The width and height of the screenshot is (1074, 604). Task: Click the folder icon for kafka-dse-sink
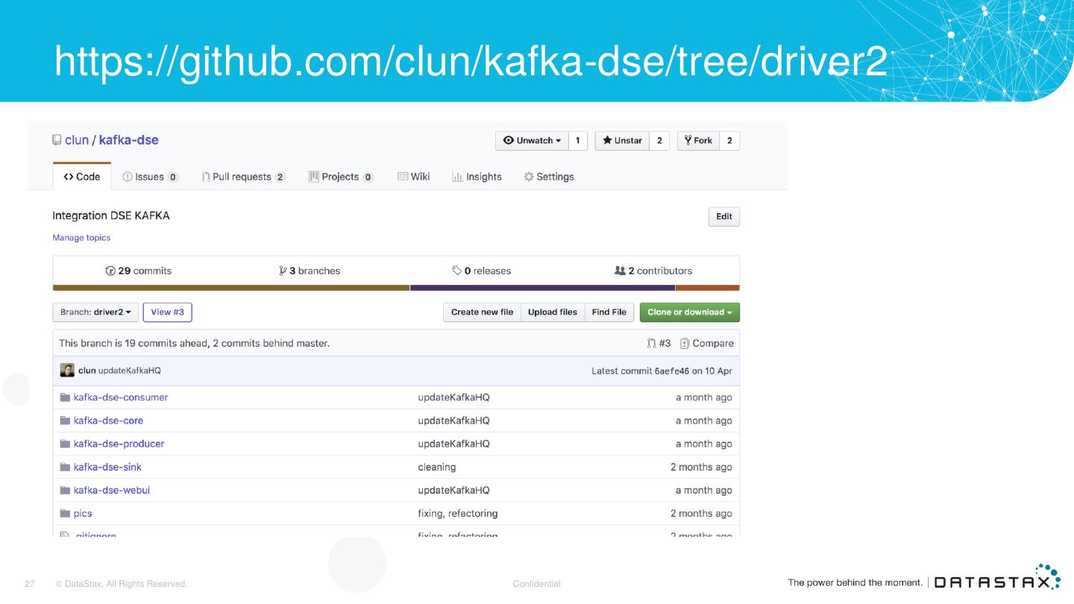(x=65, y=467)
